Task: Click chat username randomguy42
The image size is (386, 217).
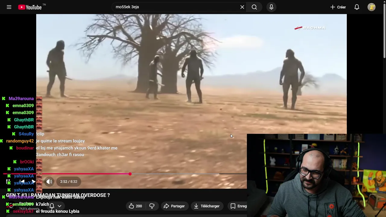Action: 20,141
